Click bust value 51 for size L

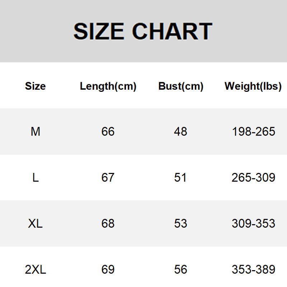tap(180, 178)
